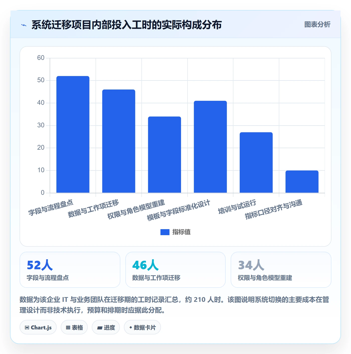This screenshot has width=351, height=354.
Task: Click the x-axis label 指标口径对齐与沟通
Action: [x=274, y=210]
